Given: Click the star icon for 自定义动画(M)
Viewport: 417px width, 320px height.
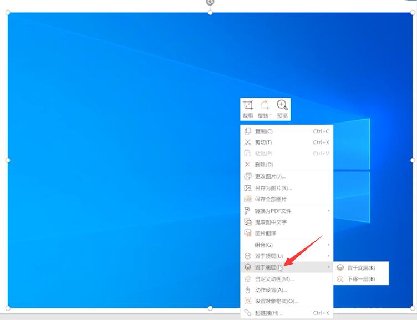Looking at the screenshot, I should tap(247, 279).
